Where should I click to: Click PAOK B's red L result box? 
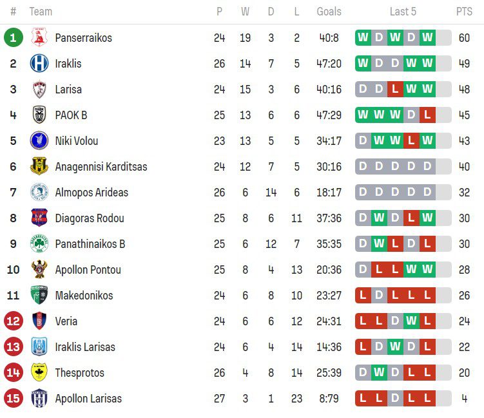coord(427,115)
